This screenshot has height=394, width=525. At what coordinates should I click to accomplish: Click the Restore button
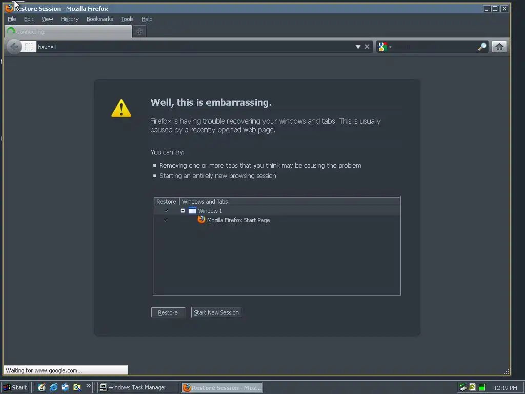point(168,312)
